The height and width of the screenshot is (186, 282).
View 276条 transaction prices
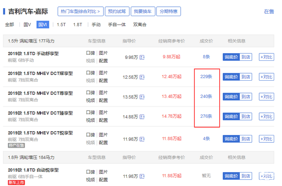pyautogui.click(x=206, y=116)
